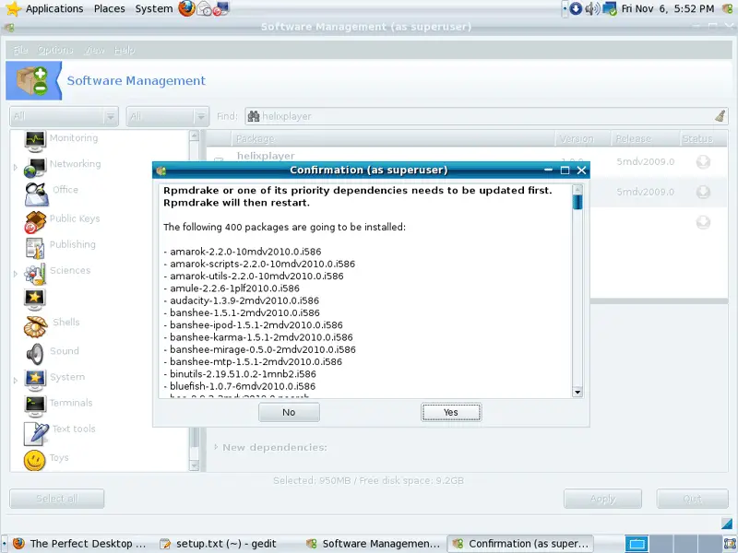This screenshot has height=553, width=738.
Task: Open the mail launcher icon in top panel
Action: [x=204, y=8]
